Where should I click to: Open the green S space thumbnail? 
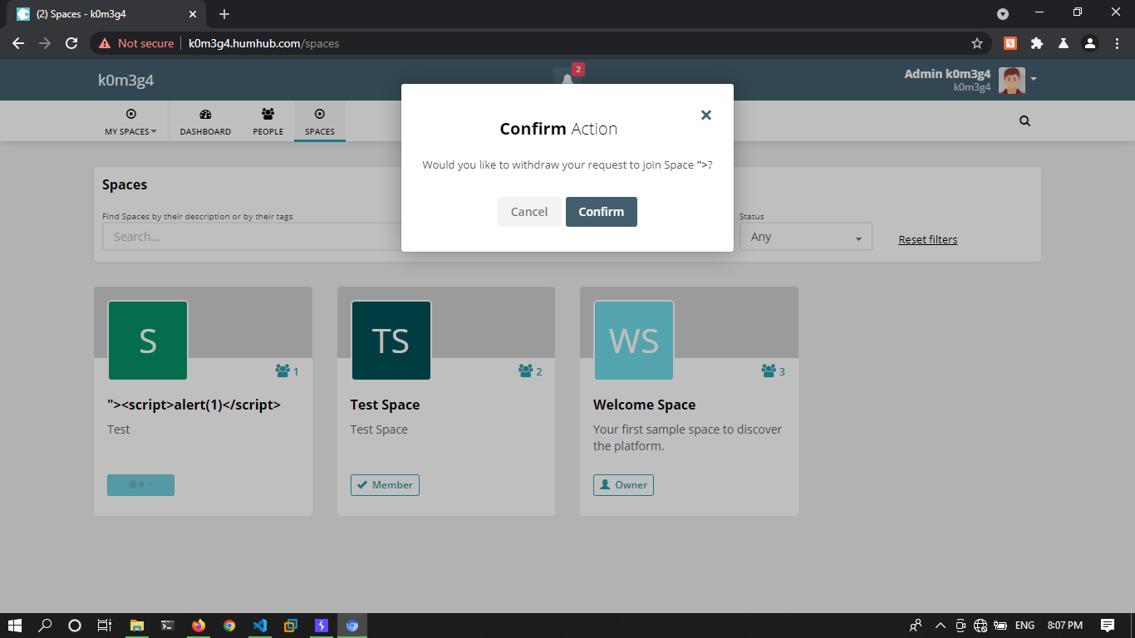click(x=148, y=341)
